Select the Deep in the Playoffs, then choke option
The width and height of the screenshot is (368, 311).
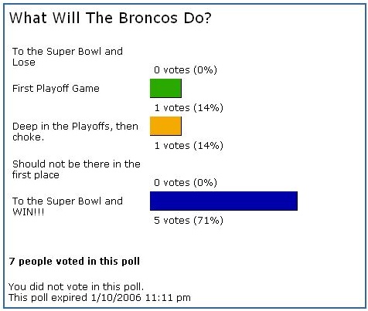(x=75, y=131)
